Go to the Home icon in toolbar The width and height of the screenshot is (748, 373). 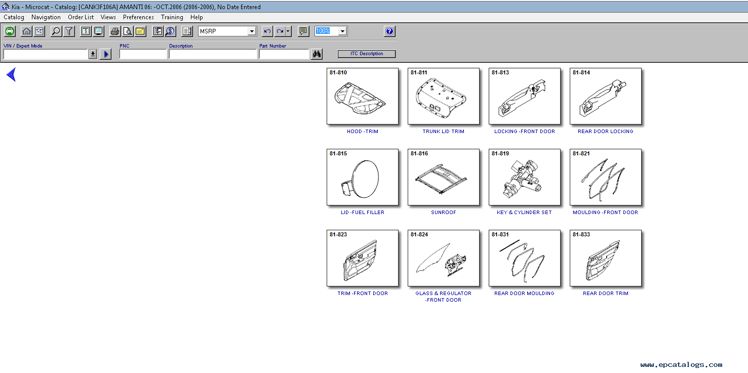(27, 31)
